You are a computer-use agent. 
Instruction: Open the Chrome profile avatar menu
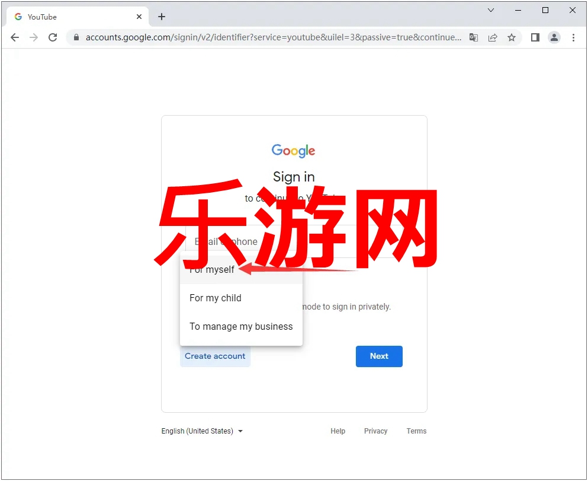pyautogui.click(x=554, y=37)
